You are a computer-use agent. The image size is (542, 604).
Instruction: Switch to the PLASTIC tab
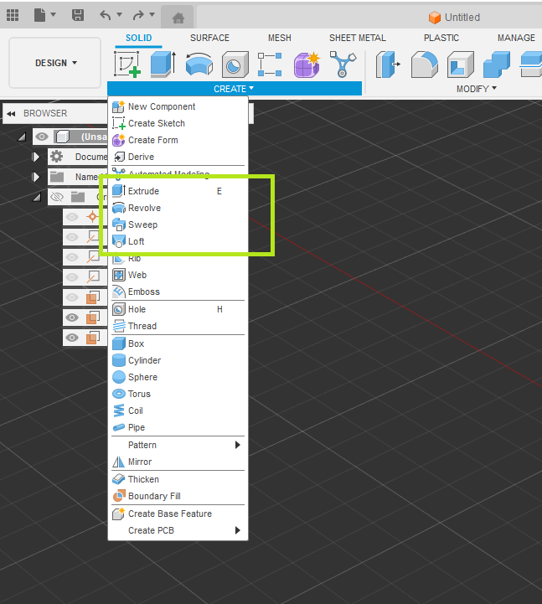[x=441, y=38]
